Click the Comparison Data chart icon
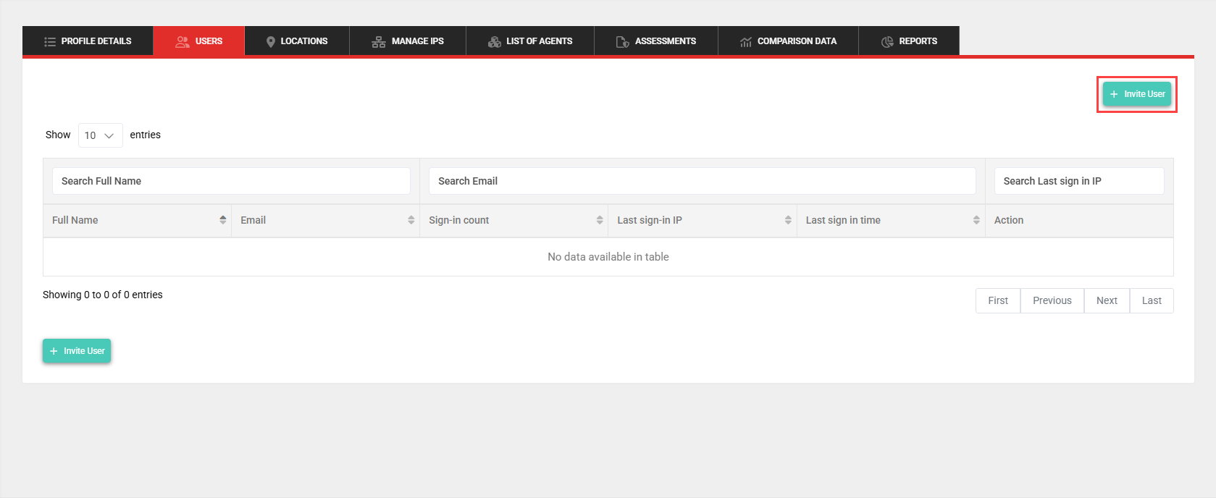Viewport: 1216px width, 498px height. 746,41
